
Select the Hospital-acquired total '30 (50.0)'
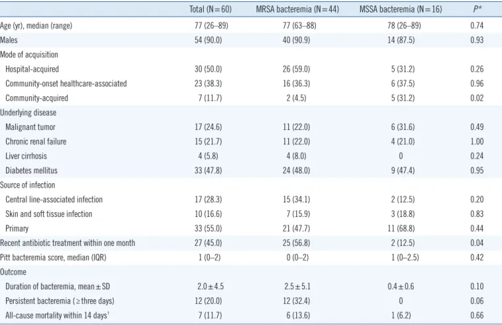pos(208,69)
